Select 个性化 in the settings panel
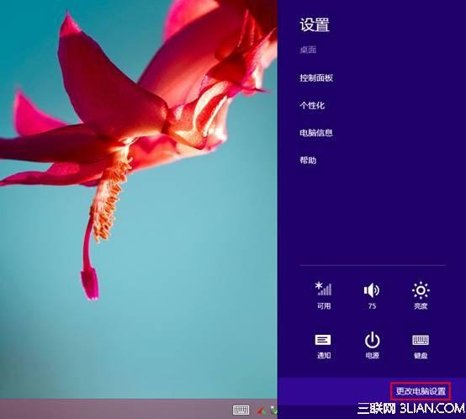 click(x=312, y=105)
